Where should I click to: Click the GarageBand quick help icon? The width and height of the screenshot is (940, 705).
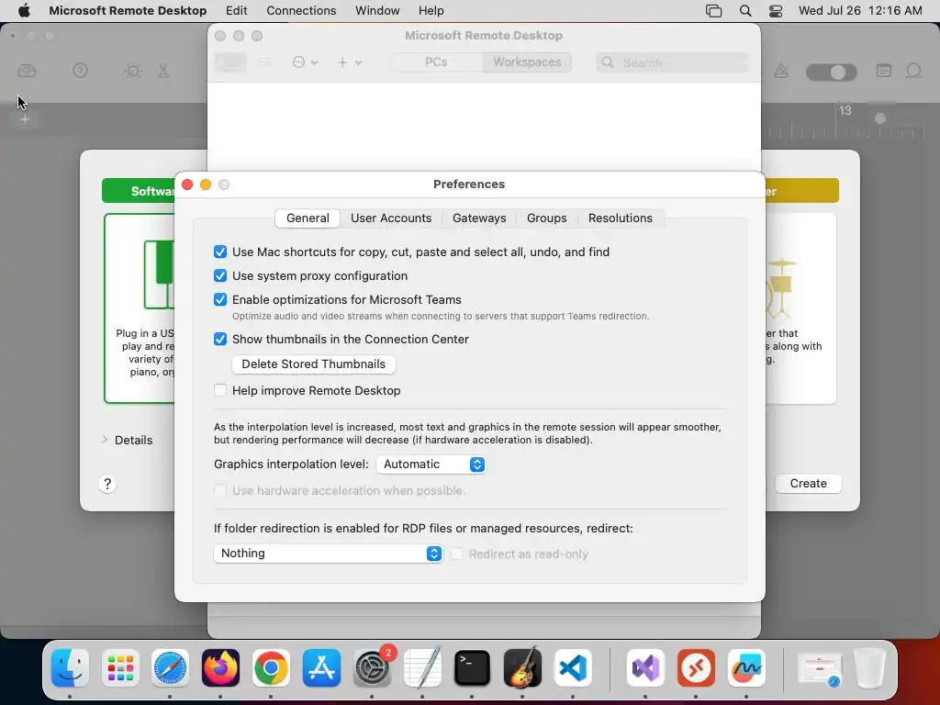[81, 71]
